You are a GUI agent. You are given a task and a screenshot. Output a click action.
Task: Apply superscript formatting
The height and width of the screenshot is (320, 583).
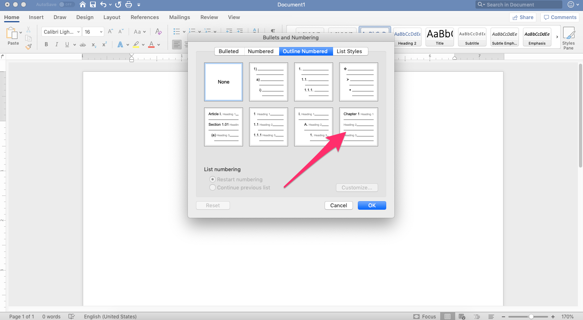click(x=105, y=45)
